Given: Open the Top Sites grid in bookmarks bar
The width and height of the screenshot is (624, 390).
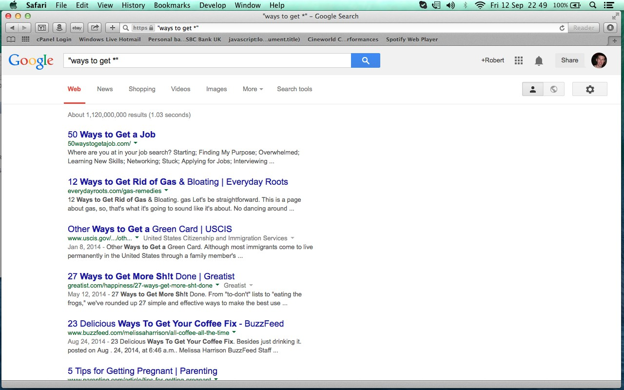Looking at the screenshot, I should (x=25, y=39).
